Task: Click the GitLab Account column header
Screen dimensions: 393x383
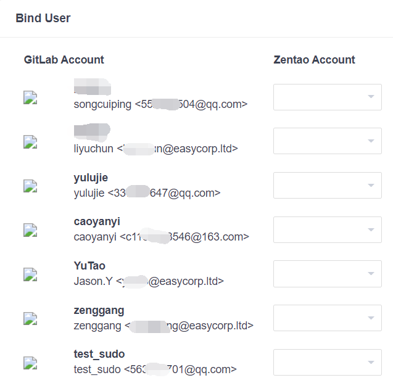Action: coord(64,60)
